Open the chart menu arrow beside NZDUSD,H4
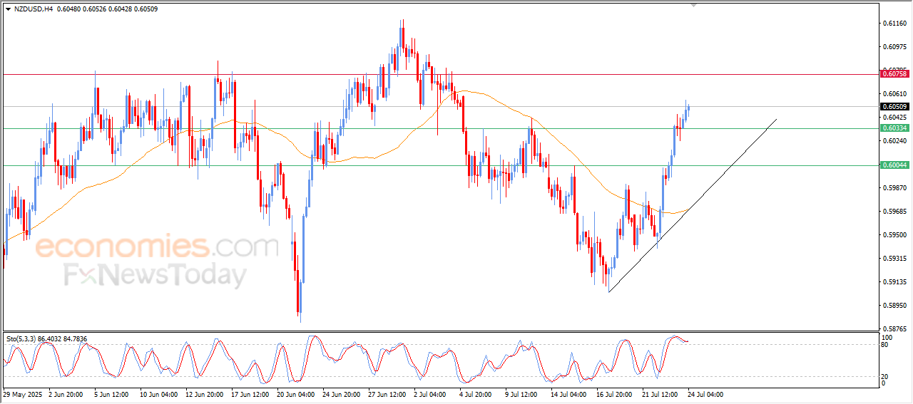Image resolution: width=913 pixels, height=404 pixels. tap(8, 9)
